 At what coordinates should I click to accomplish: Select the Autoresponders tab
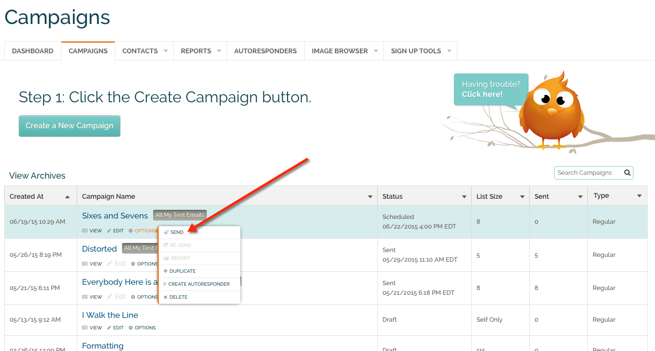point(265,50)
